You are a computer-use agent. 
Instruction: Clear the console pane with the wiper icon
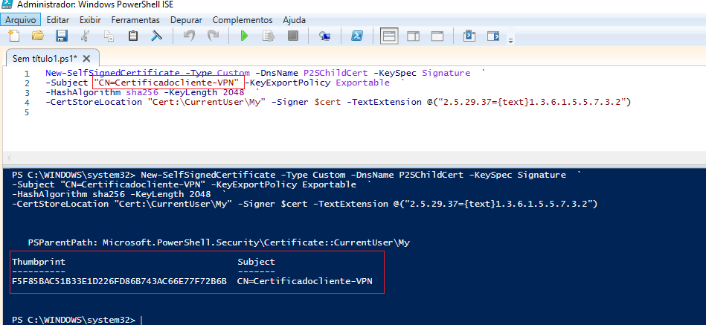pos(157,36)
